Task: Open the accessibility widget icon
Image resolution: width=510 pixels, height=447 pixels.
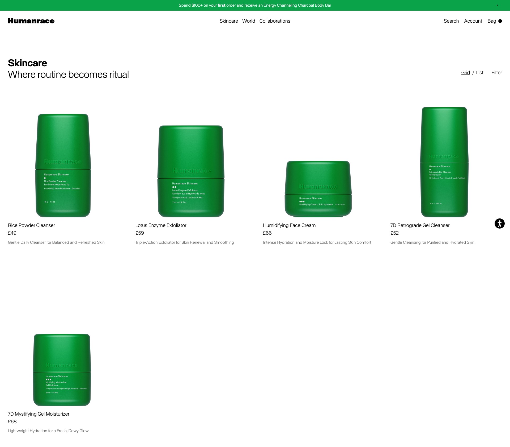Action: coord(499,223)
